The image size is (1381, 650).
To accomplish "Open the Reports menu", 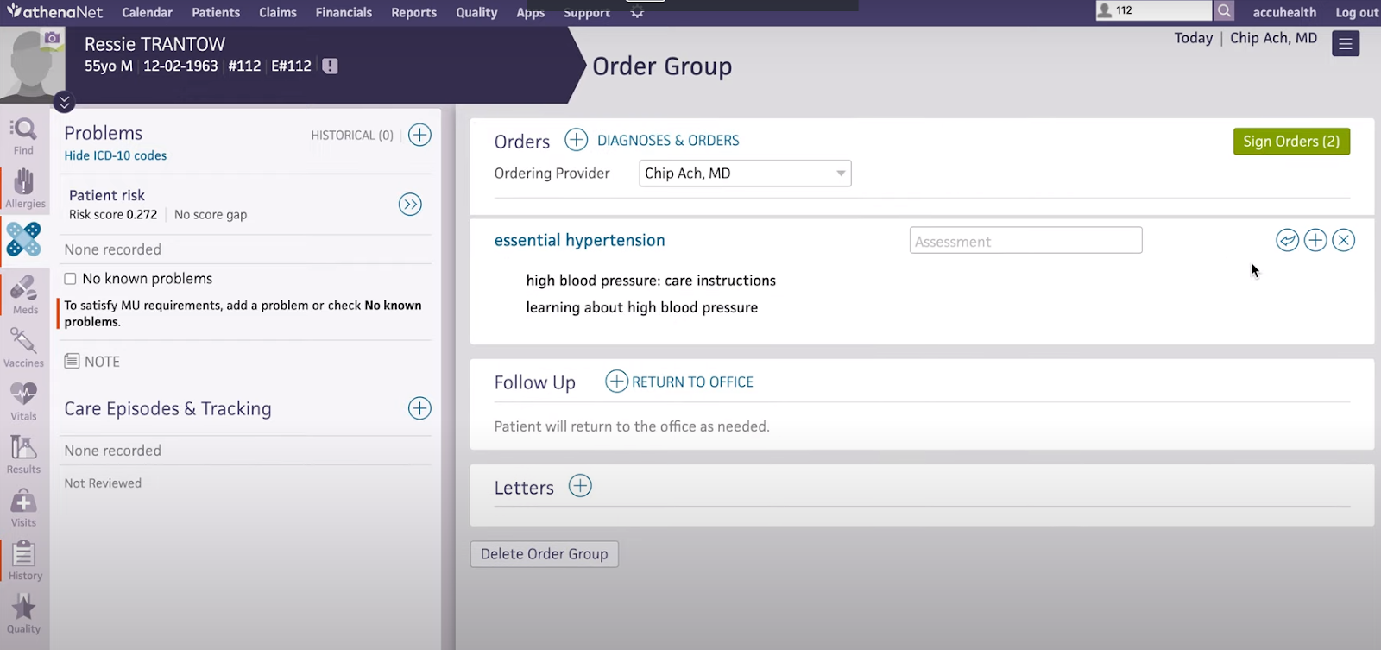I will [x=413, y=12].
